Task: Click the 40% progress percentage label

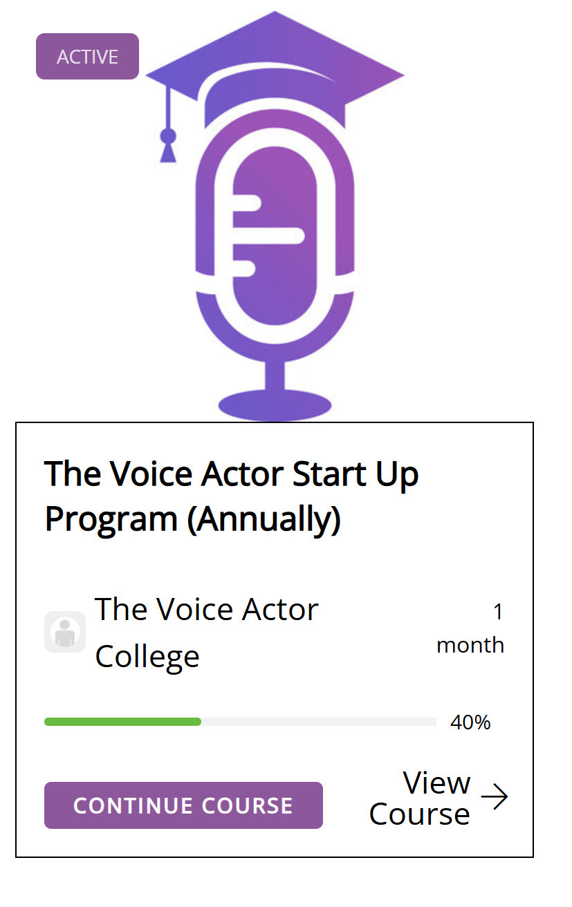Action: 470,722
